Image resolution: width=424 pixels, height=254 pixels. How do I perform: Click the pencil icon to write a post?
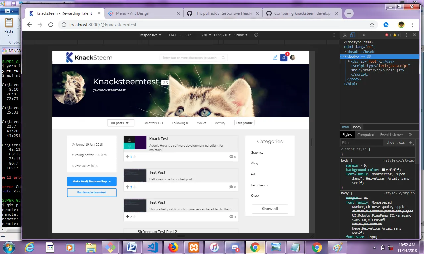[x=275, y=57]
